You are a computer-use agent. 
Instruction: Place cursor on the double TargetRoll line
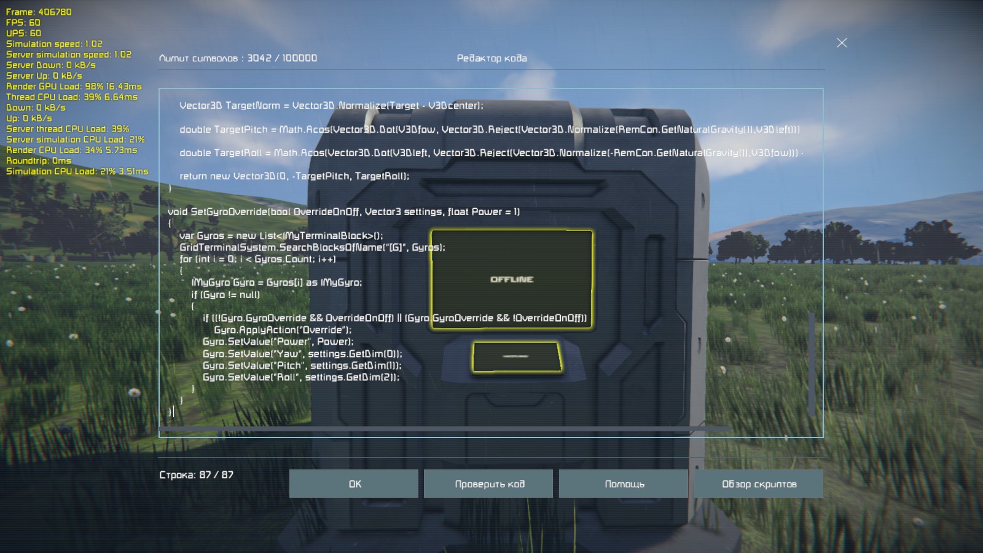(x=430, y=153)
